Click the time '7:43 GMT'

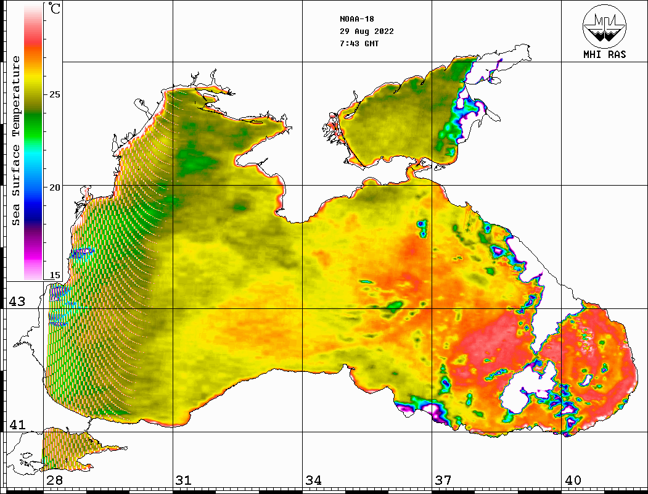(x=359, y=43)
